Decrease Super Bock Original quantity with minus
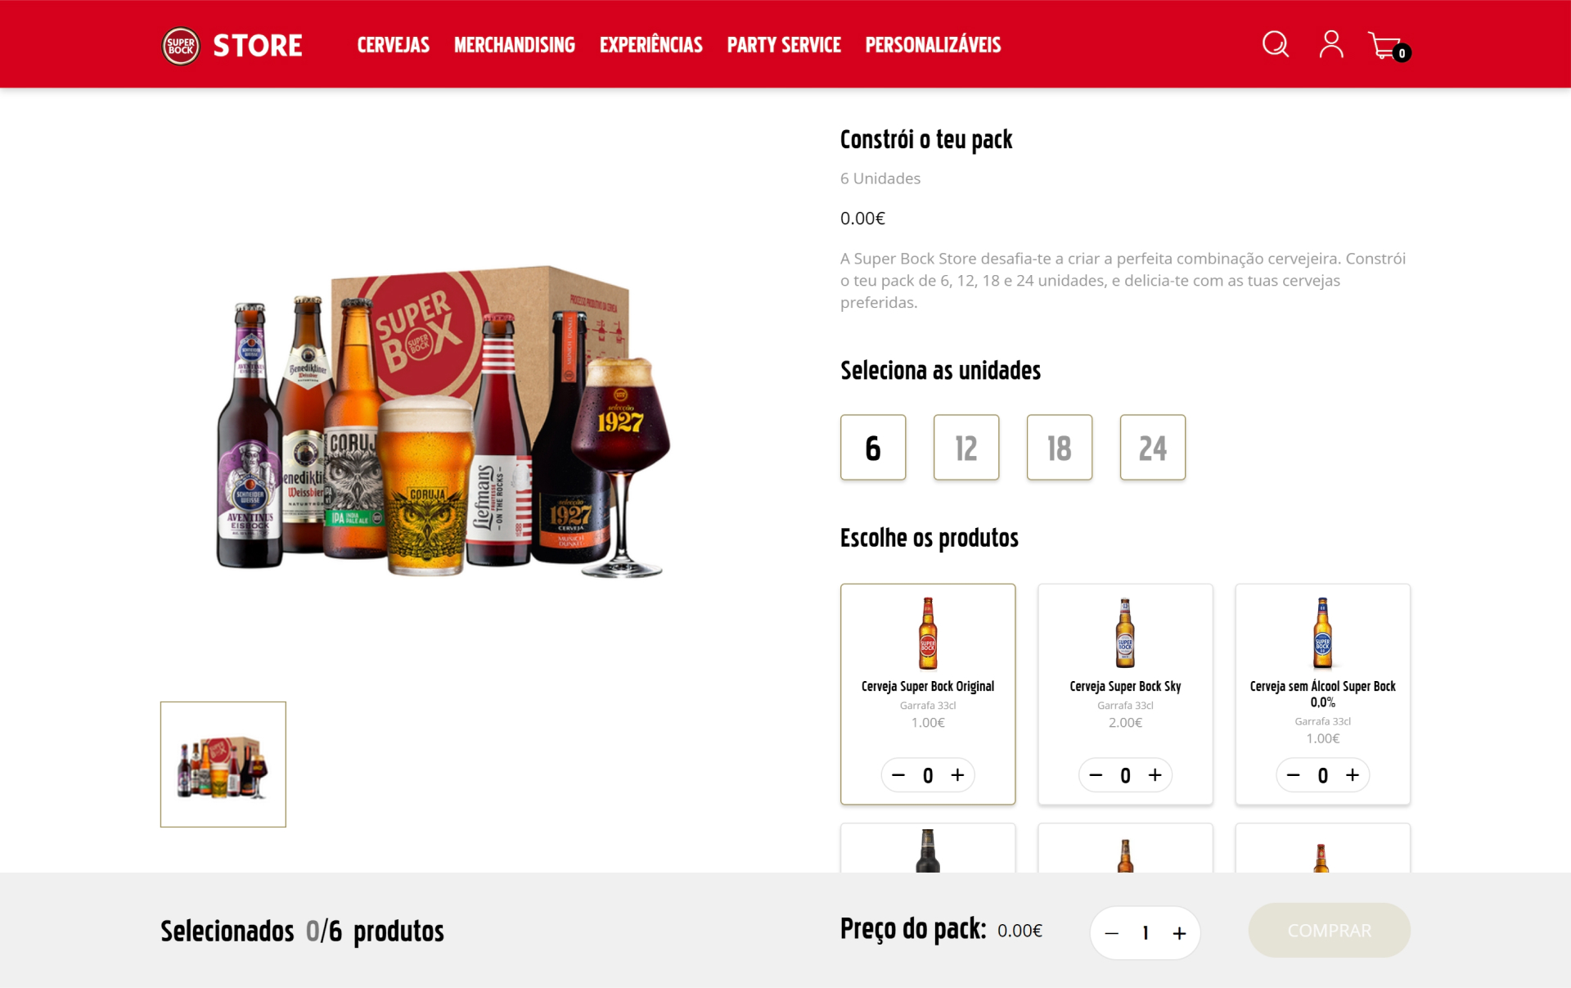This screenshot has width=1571, height=988. [898, 774]
